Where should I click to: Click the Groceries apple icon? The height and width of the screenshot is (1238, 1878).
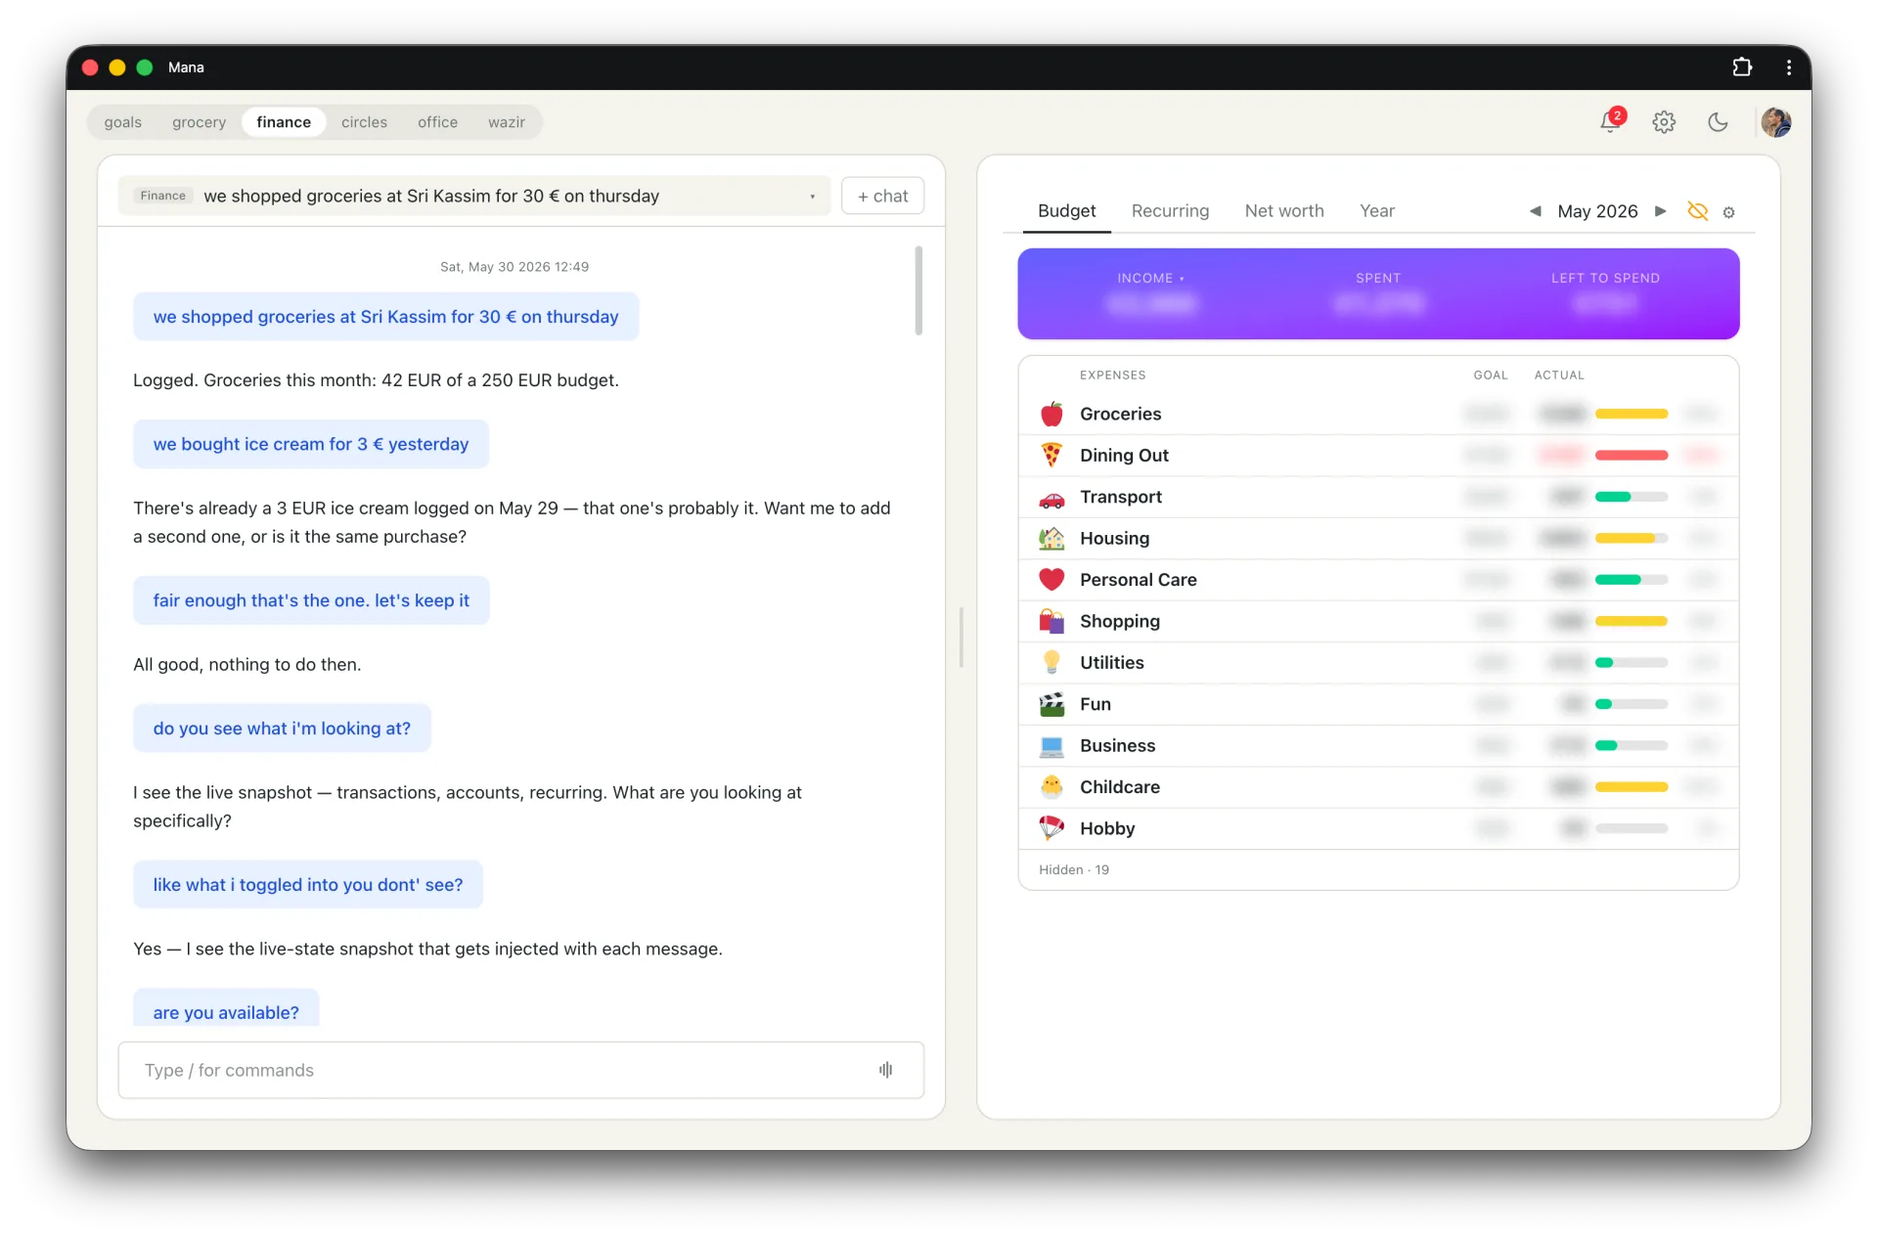click(x=1051, y=414)
